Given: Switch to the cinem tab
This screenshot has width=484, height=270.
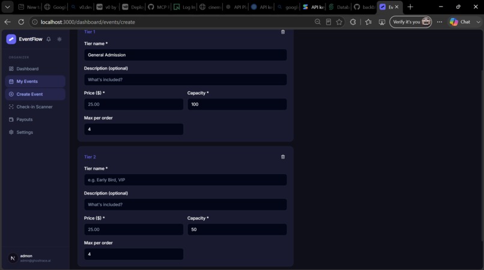Looking at the screenshot, I should 210,7.
